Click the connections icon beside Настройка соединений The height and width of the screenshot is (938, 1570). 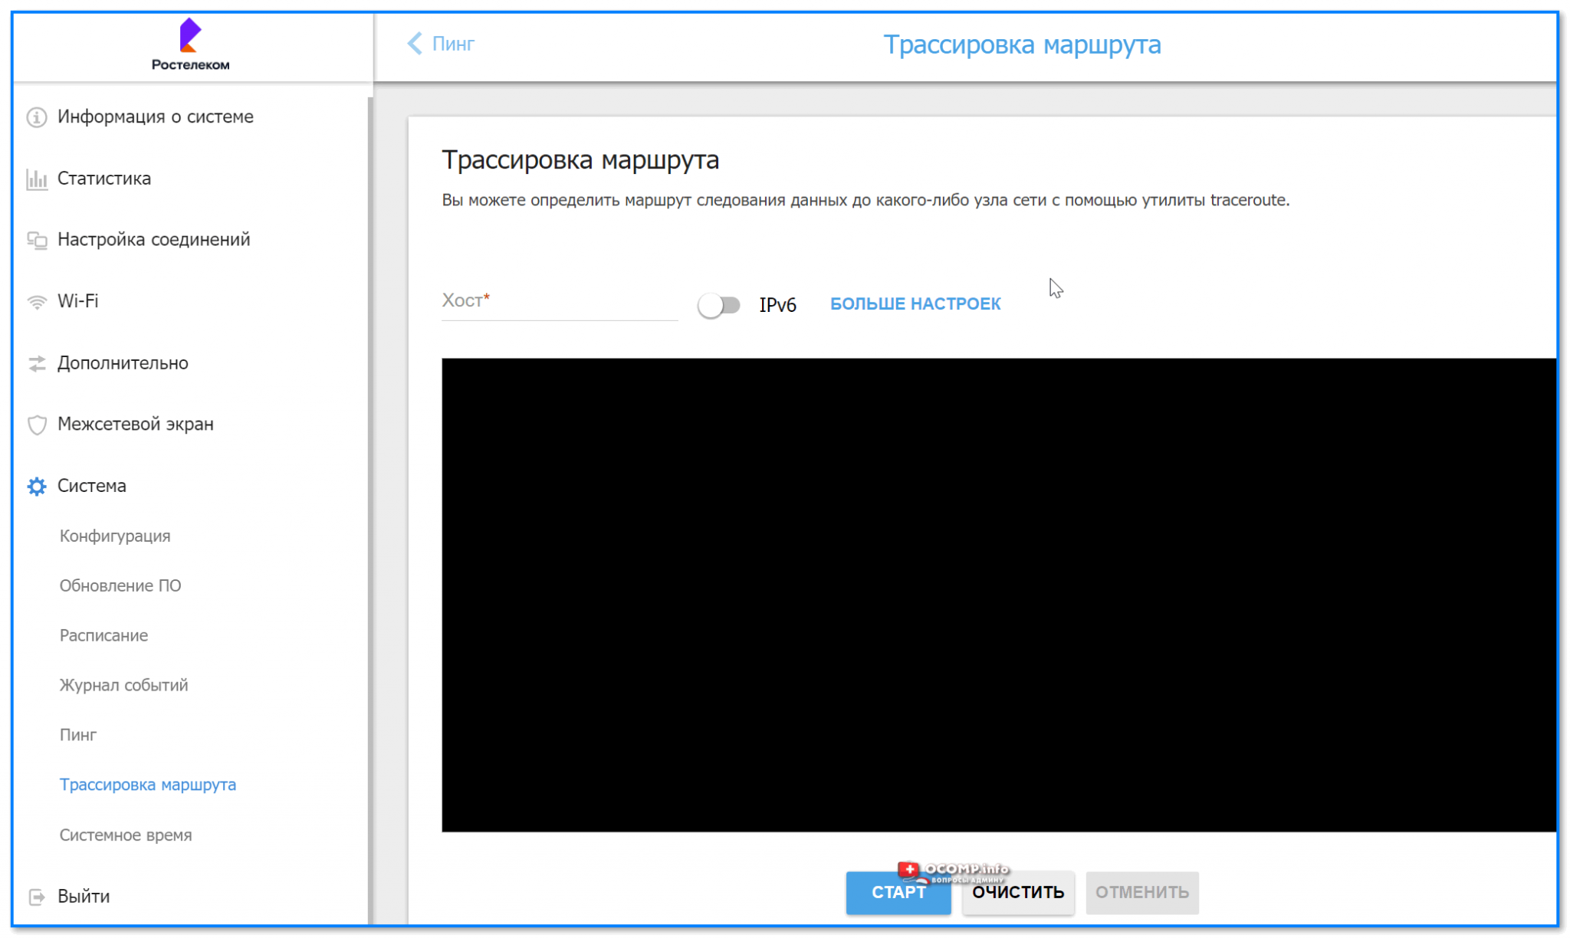coord(37,240)
